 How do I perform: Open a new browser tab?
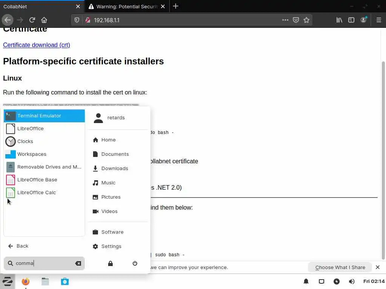click(x=176, y=6)
